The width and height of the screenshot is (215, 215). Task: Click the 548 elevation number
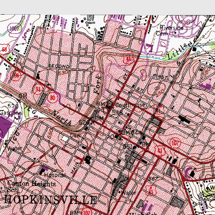tap(117, 113)
